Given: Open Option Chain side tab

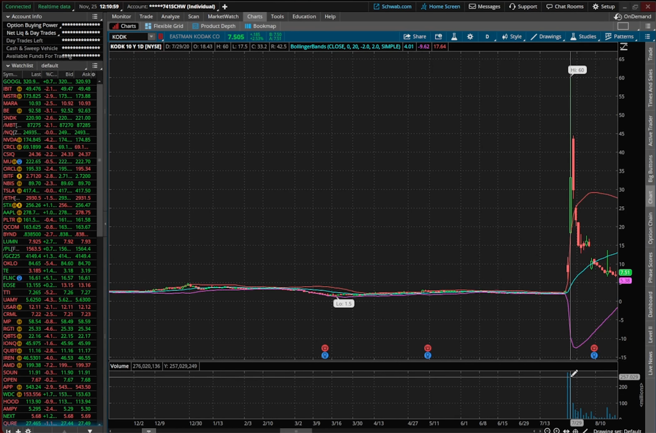Looking at the screenshot, I should click(x=650, y=228).
